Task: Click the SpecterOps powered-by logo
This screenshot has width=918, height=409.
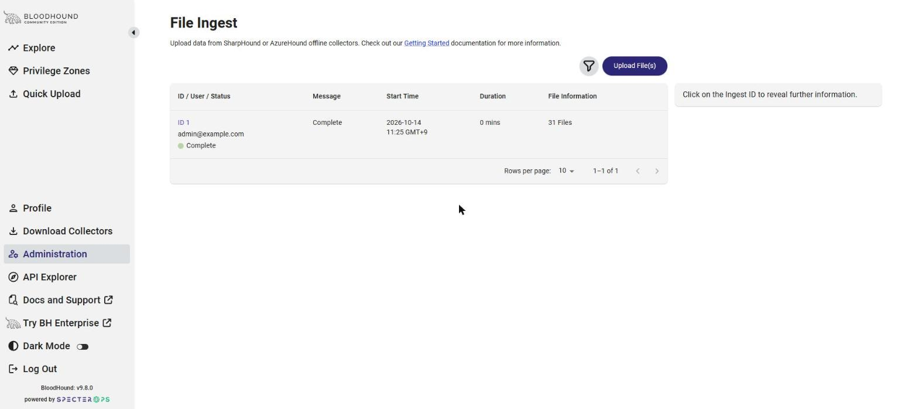Action: point(83,400)
